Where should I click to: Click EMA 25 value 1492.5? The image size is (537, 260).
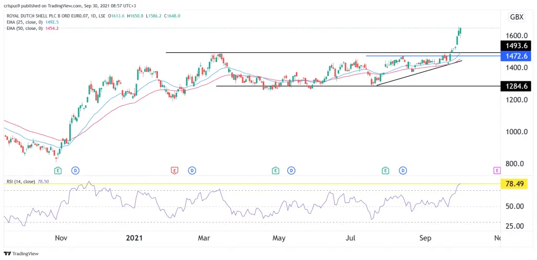point(52,22)
